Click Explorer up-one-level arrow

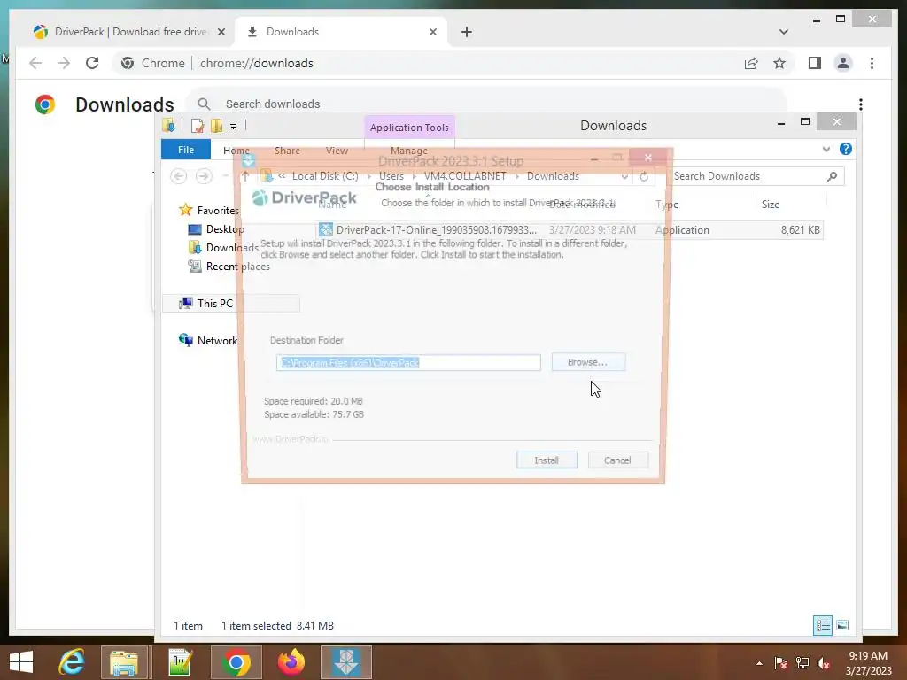[x=245, y=176]
